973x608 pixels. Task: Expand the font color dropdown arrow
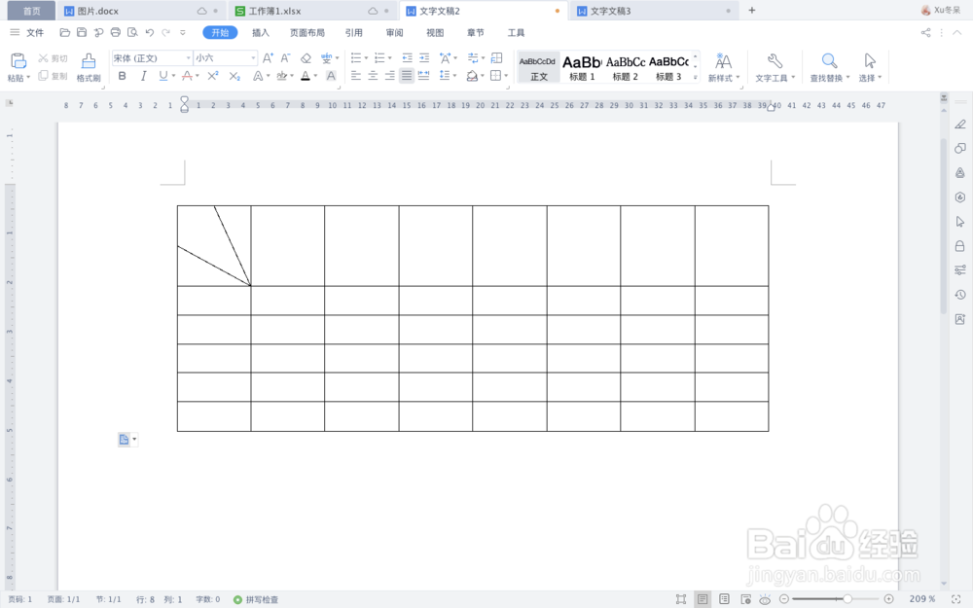(x=314, y=76)
